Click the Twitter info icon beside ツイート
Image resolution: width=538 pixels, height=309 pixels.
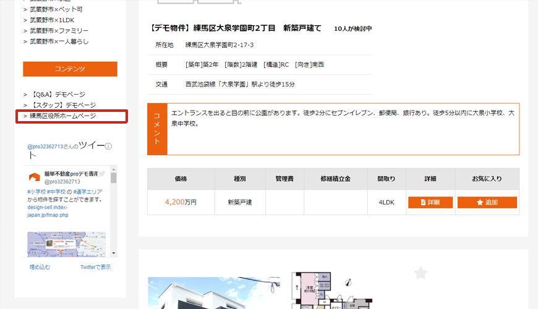coord(109,147)
